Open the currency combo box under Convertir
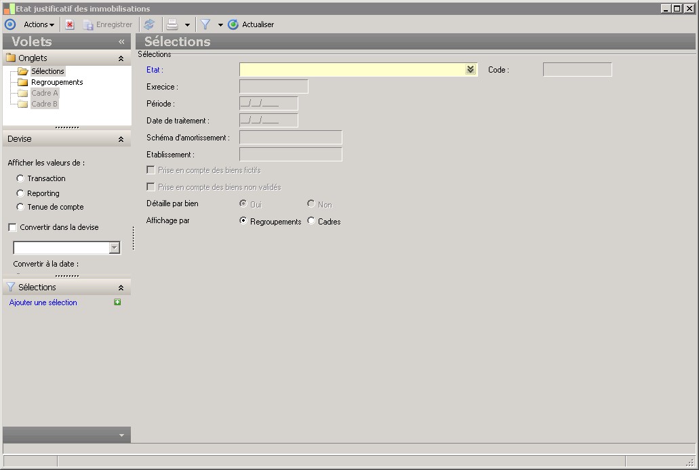Viewport: 699px width, 470px height. tap(114, 248)
